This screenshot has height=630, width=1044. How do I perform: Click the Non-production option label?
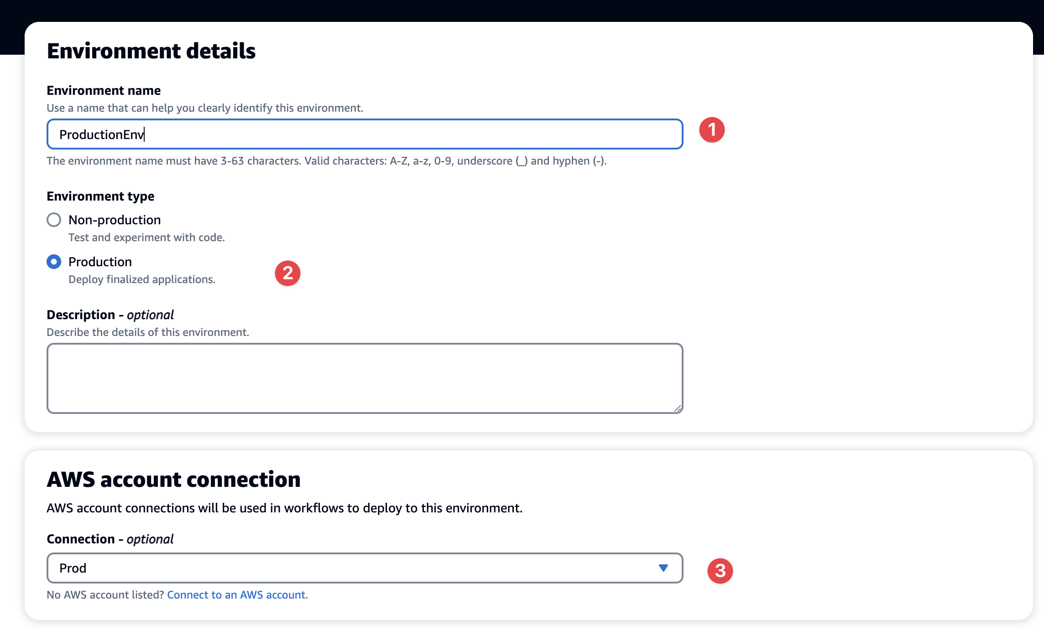(x=115, y=220)
